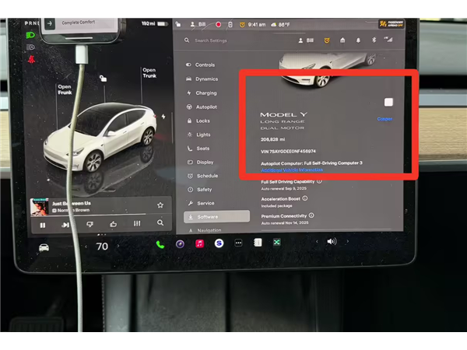The image size is (467, 350).
Task: Increase cabin temperature with right arrow
Action: 118,246
